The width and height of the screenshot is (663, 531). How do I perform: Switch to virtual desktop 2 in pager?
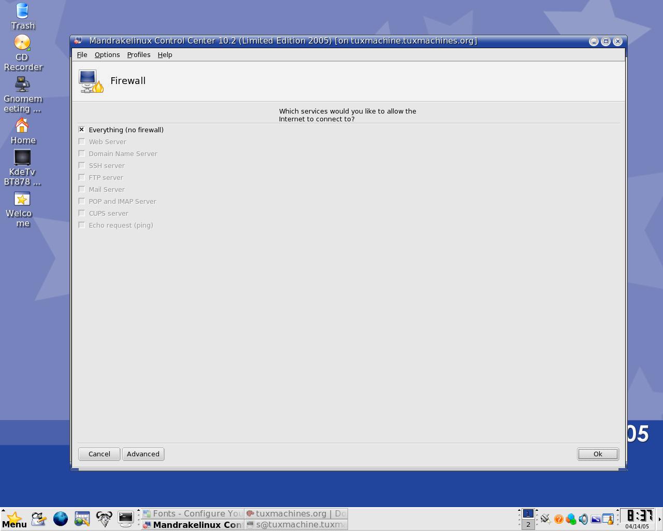[528, 525]
